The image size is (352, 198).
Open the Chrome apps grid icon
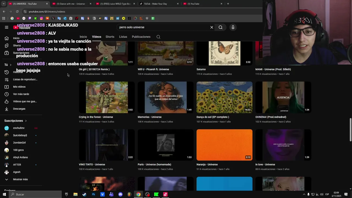(4, 18)
